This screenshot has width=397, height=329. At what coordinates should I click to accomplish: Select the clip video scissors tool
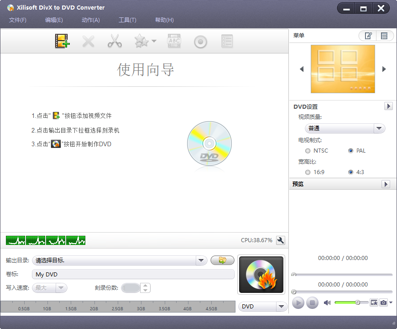115,41
